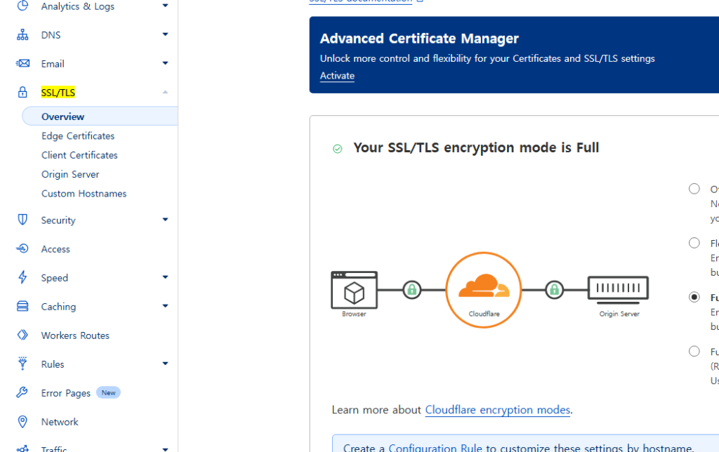Open the Workers Routes menu item

tap(75, 335)
